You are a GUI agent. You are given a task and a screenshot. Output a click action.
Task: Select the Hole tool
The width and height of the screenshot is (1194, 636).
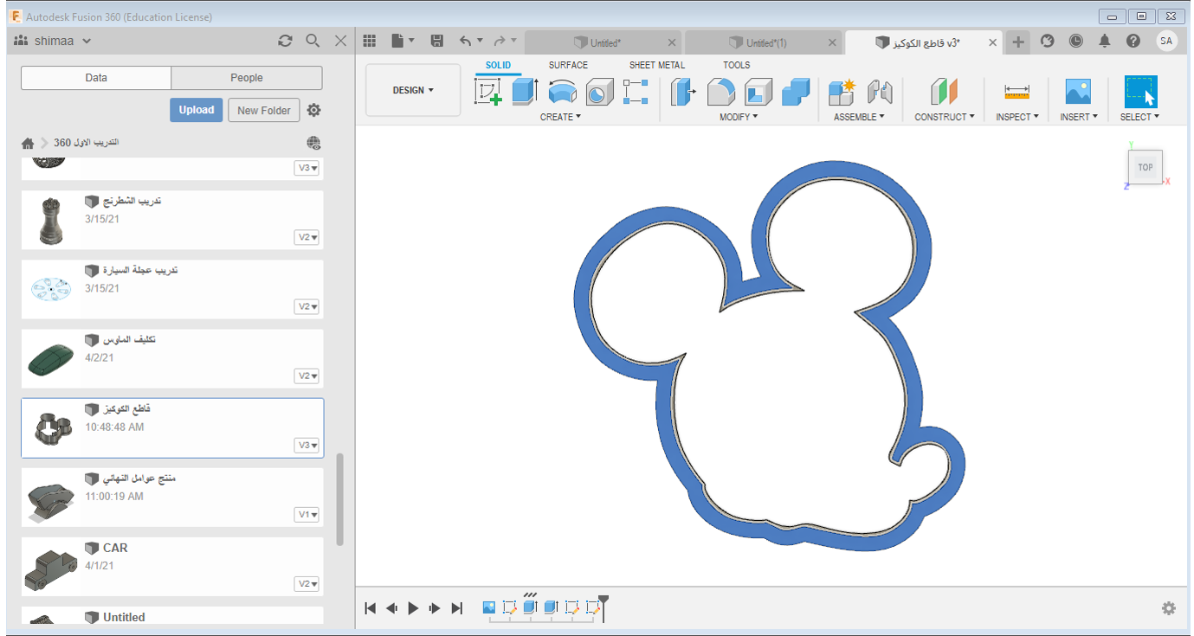pos(599,92)
